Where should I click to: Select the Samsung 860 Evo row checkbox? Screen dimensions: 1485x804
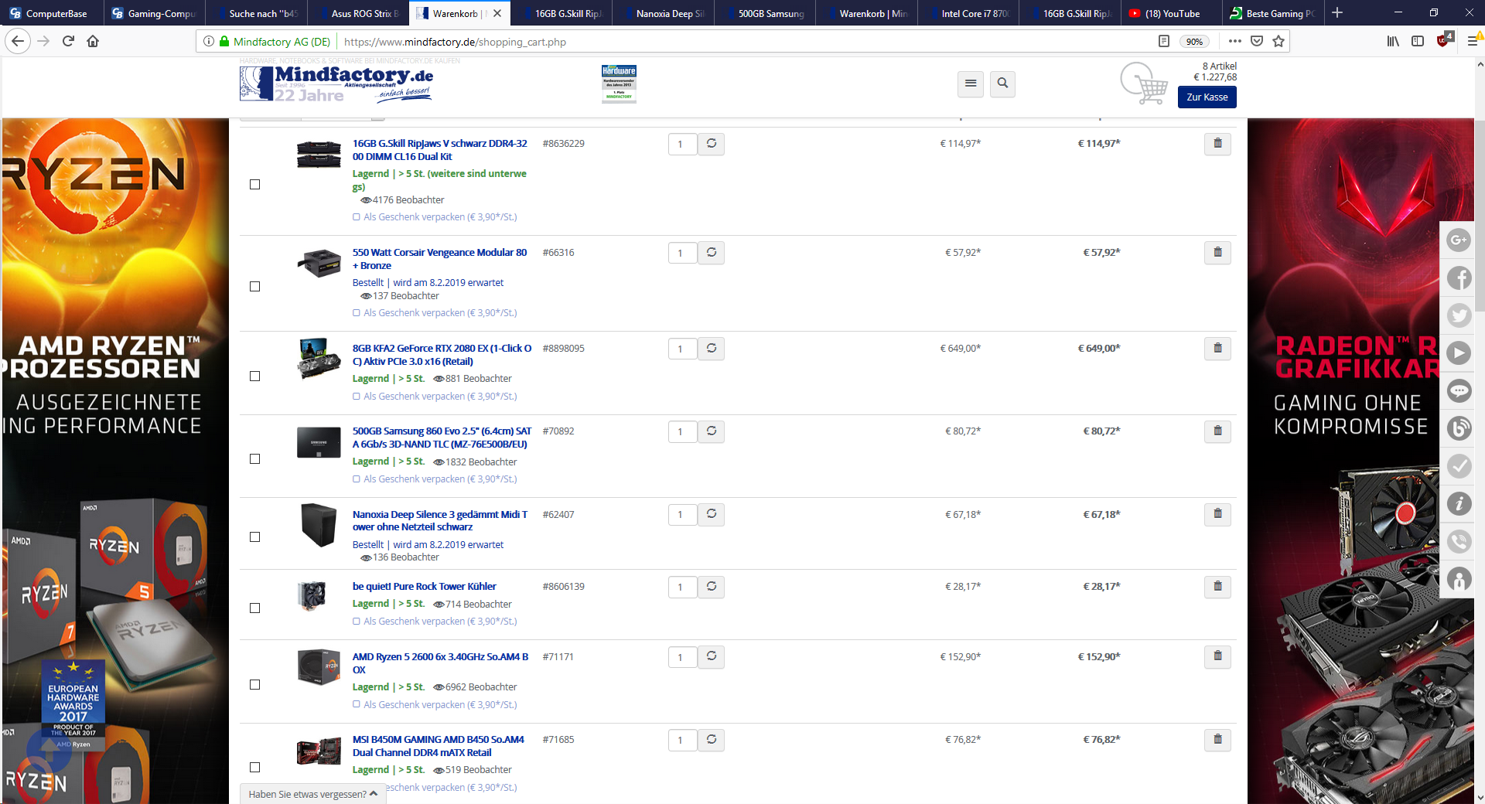point(255,459)
